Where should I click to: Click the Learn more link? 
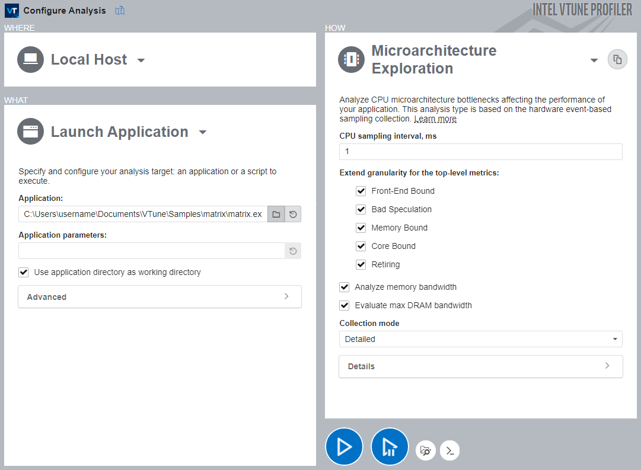435,119
